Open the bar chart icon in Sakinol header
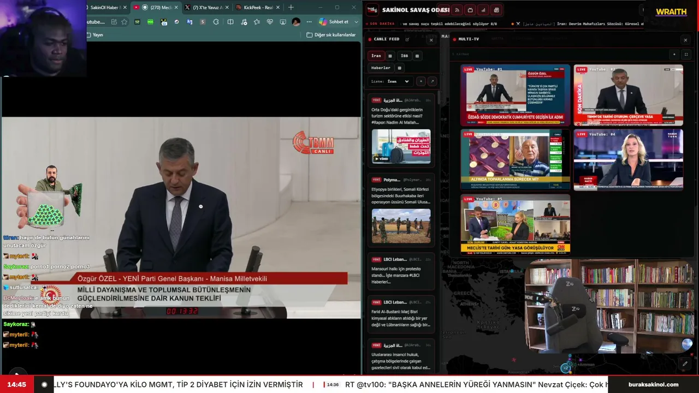 coord(483,10)
